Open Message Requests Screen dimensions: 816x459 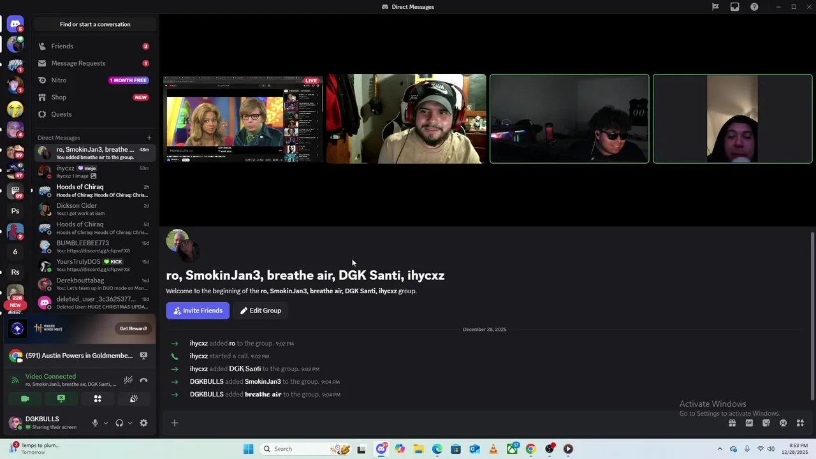coord(94,63)
